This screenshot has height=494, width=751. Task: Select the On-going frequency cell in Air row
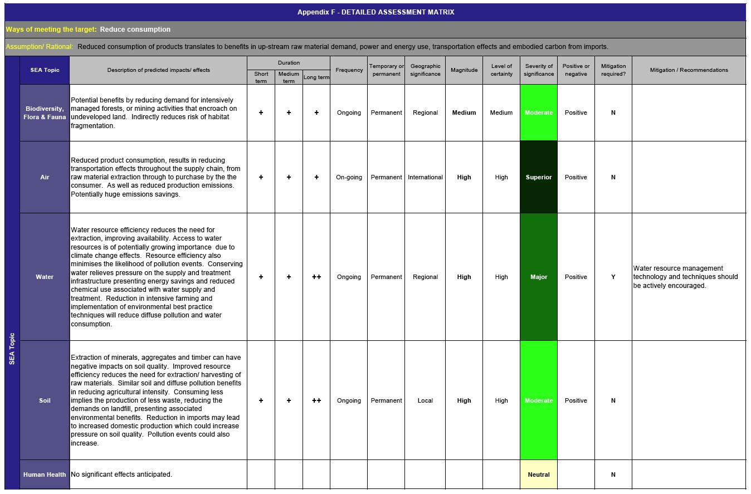349,177
